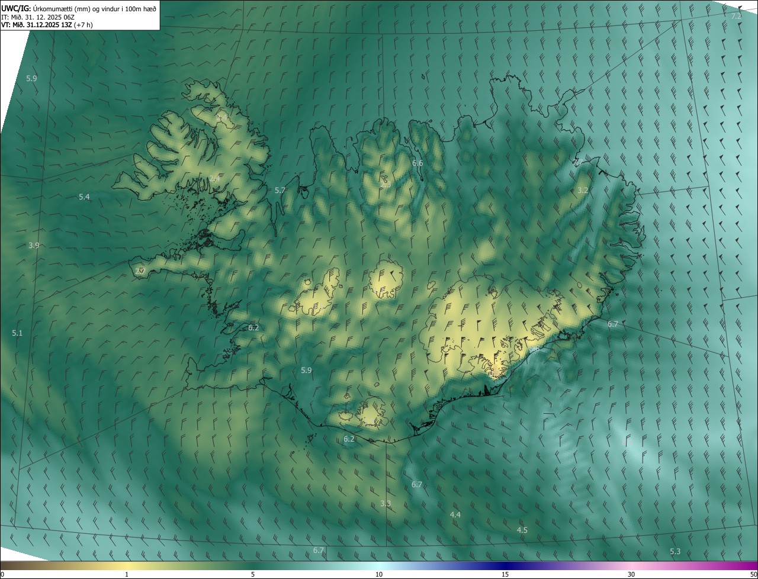This screenshot has width=758, height=579.
Task: Click the 3.3 value on the map
Action: (386, 503)
